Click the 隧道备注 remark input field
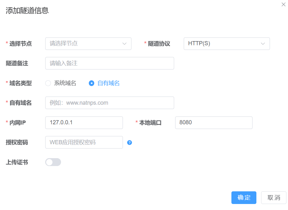288x210 pixels. (109, 63)
